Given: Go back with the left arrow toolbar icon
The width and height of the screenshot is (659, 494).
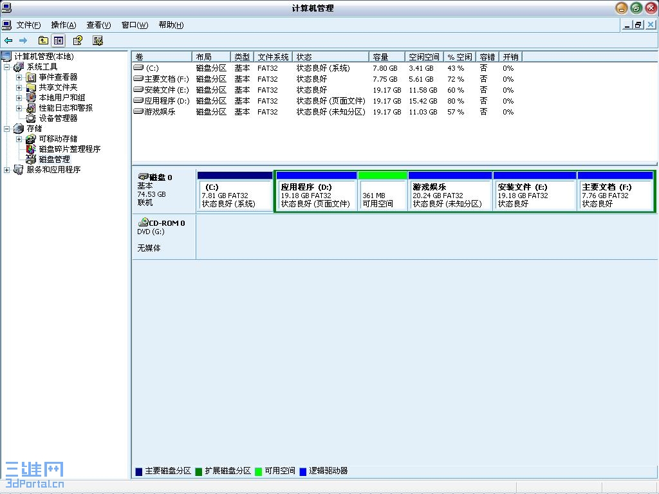Looking at the screenshot, I should (8, 41).
